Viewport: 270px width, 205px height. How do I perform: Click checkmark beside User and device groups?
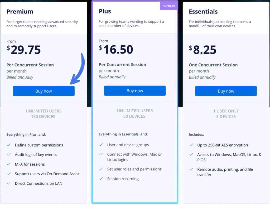tap(101, 145)
